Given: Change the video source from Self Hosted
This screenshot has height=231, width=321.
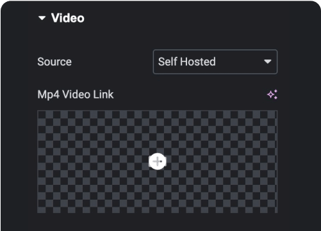Looking at the screenshot, I should click(215, 62).
